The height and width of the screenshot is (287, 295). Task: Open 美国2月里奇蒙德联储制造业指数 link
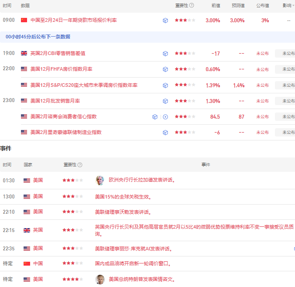(x=66, y=132)
